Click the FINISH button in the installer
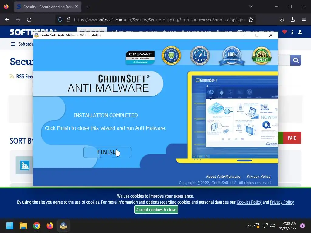Viewport: 311px width, 233px height. pos(107,152)
